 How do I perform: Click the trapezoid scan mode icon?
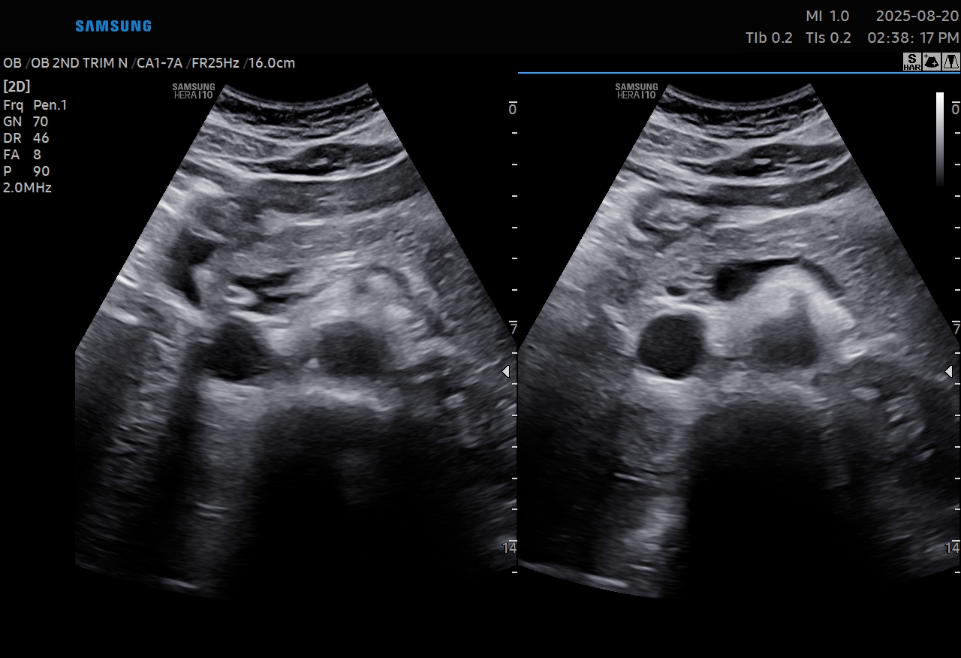pos(950,62)
